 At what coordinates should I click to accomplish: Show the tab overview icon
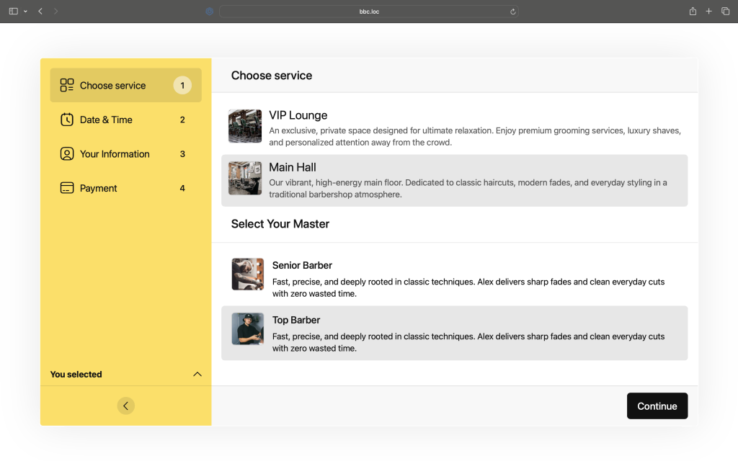tap(725, 12)
